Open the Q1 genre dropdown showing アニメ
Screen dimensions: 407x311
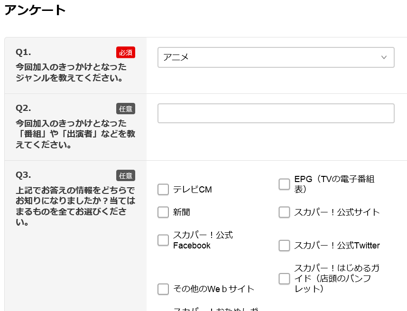pos(275,57)
